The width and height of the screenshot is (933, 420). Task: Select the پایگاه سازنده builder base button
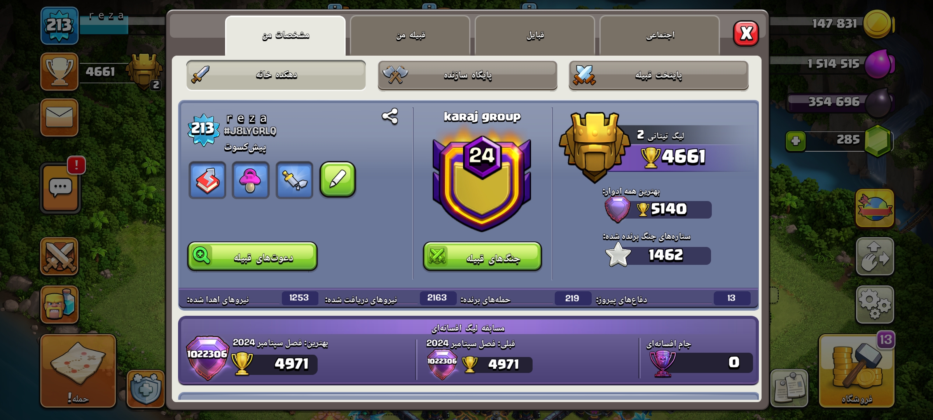467,75
